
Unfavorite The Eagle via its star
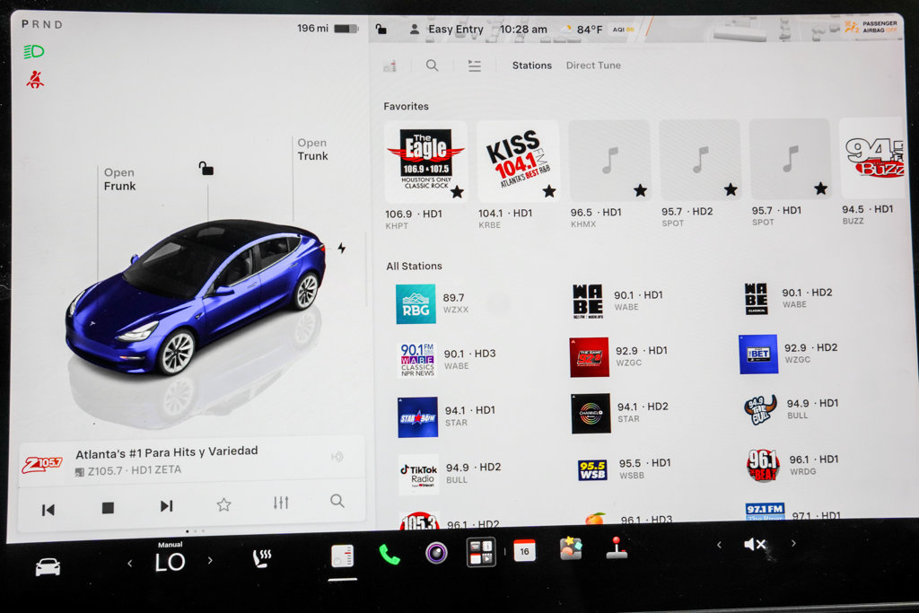[457, 192]
